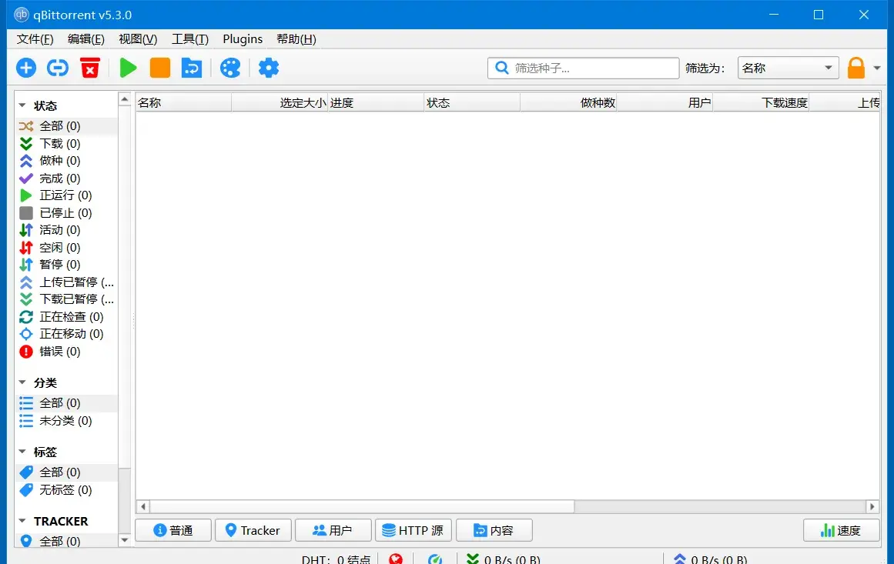Screen dimensions: 894x564
Task: Select the 正运行 (0) status filter
Action: pyautogui.click(x=67, y=195)
